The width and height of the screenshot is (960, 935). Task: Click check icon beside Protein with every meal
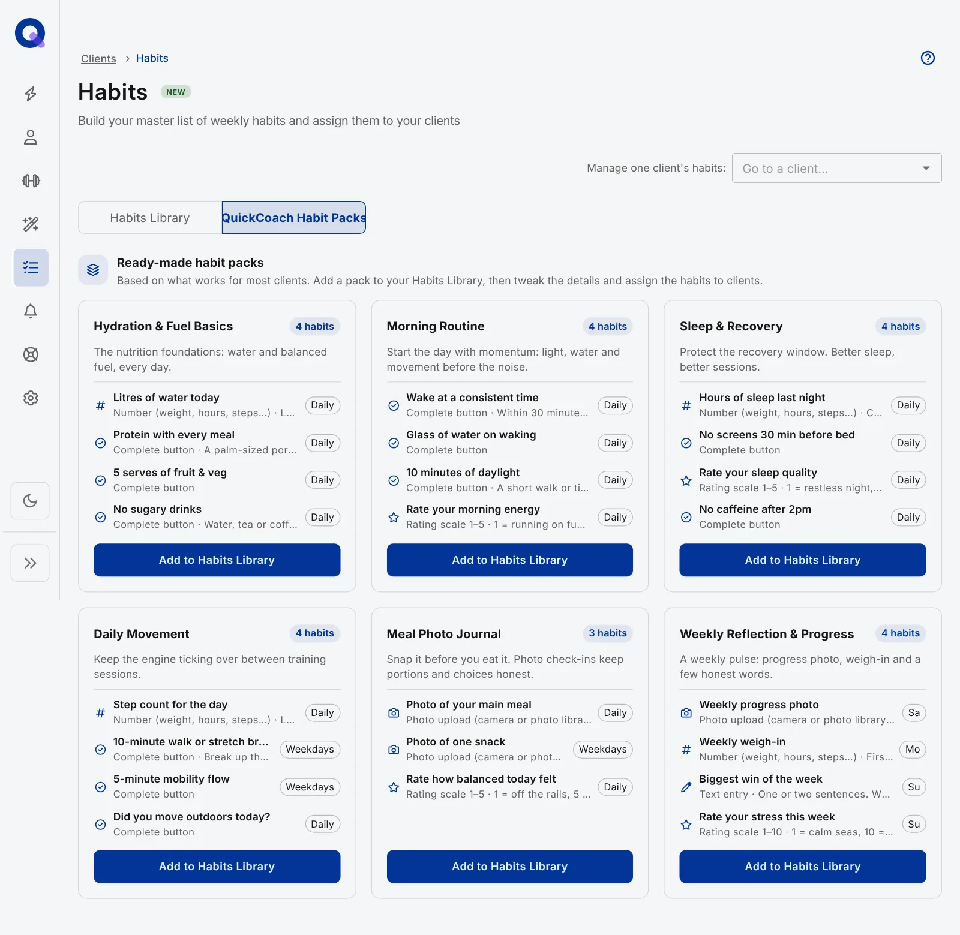tap(101, 443)
